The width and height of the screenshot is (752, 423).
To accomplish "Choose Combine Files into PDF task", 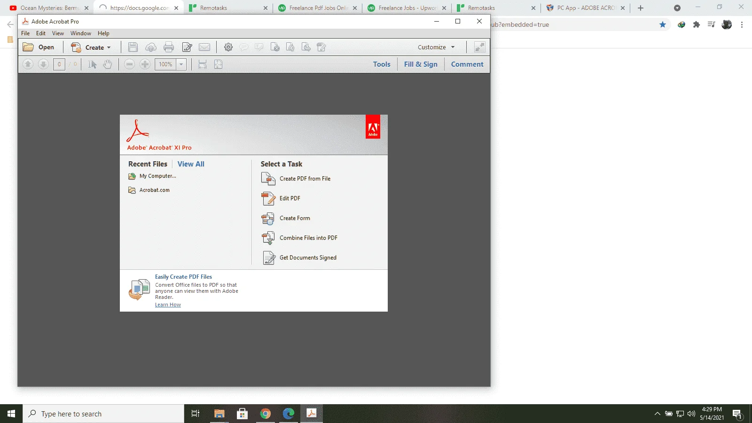I will (299, 238).
